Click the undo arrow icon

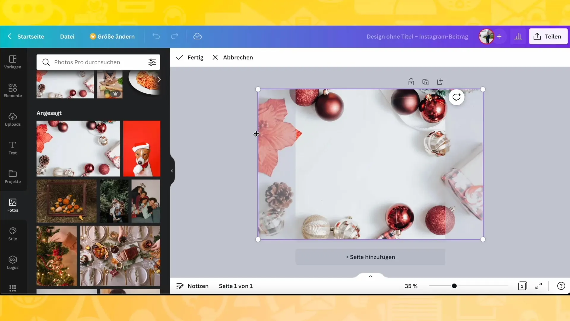pos(156,36)
